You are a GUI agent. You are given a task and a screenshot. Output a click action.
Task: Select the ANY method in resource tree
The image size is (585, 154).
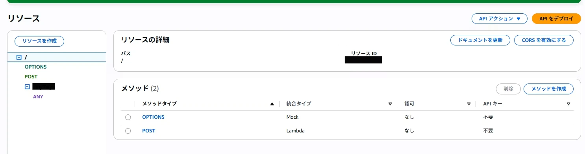(38, 96)
